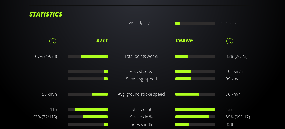This screenshot has width=285, height=129.
Task: Click Alli's Shot count bar
Action: pos(88,109)
